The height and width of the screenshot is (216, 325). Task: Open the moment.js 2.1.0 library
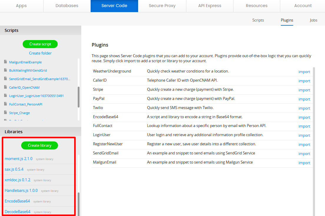pyautogui.click(x=19, y=159)
